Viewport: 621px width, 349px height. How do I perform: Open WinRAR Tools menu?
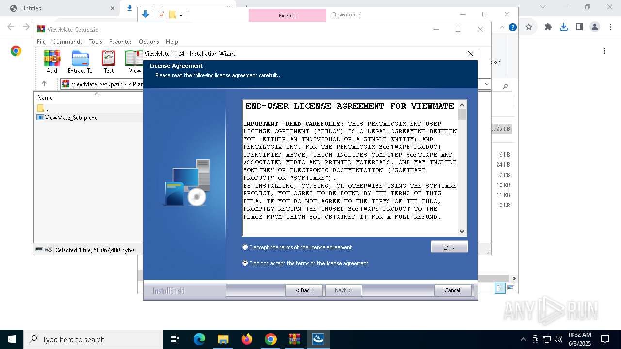(x=96, y=42)
